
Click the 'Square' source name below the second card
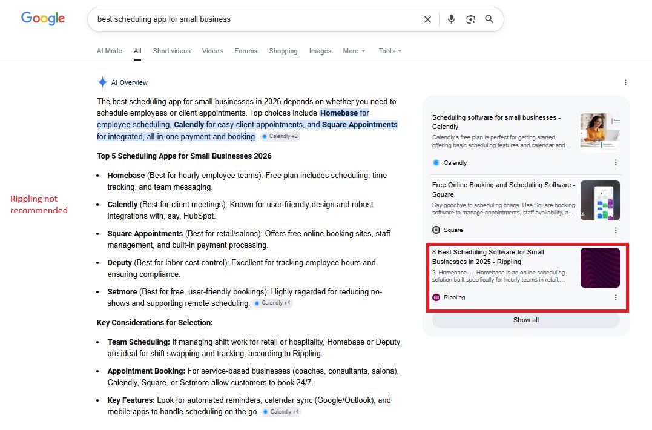[x=453, y=230]
